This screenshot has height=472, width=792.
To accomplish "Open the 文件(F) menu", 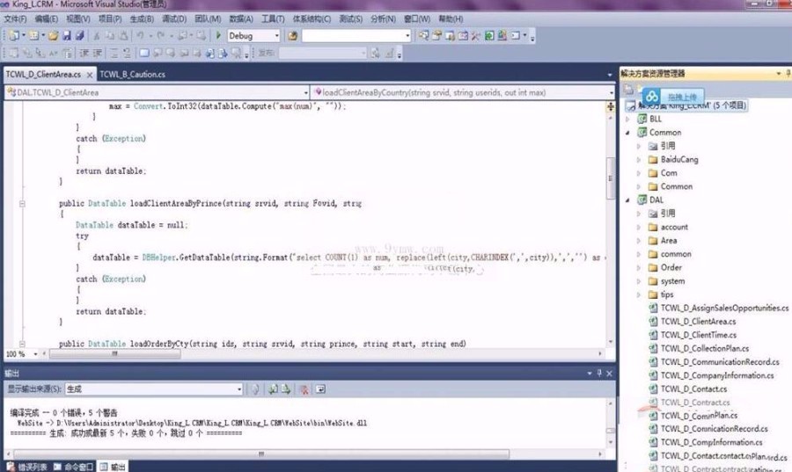I will coord(15,18).
